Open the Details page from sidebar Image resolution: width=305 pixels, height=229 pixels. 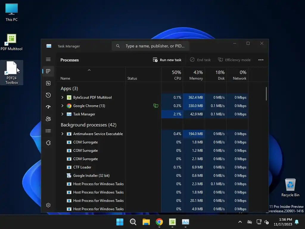[x=48, y=131]
